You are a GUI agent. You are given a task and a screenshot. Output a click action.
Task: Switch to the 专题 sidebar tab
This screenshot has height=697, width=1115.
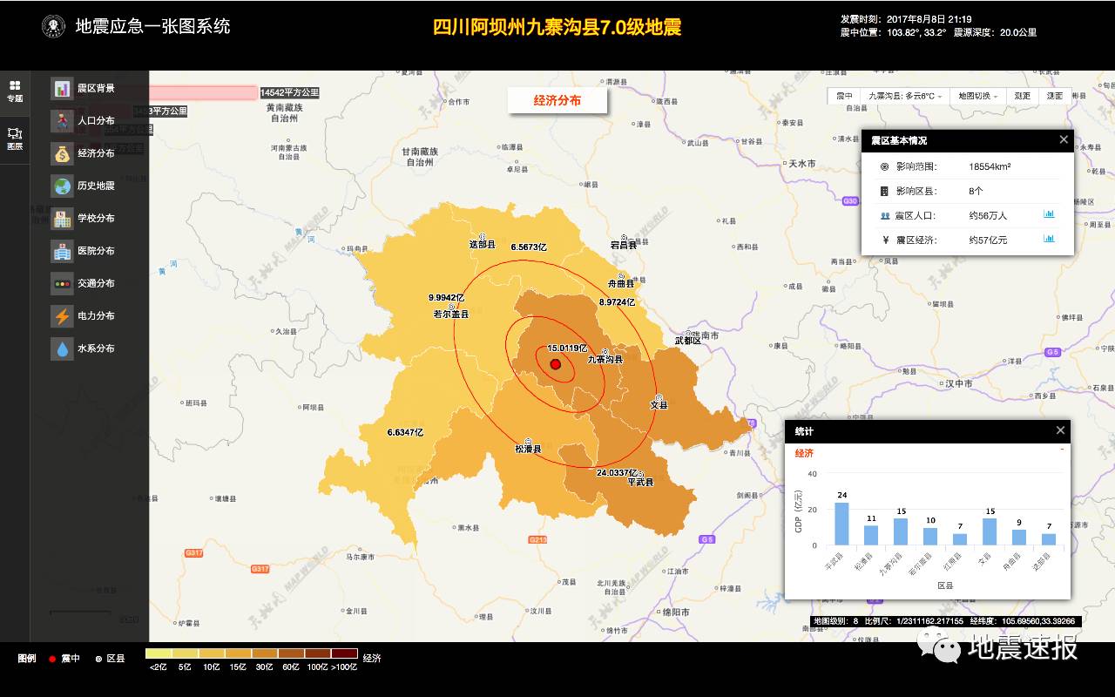pos(15,91)
